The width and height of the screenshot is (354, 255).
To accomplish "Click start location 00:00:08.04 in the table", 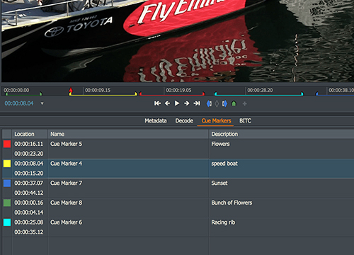I will (x=29, y=164).
